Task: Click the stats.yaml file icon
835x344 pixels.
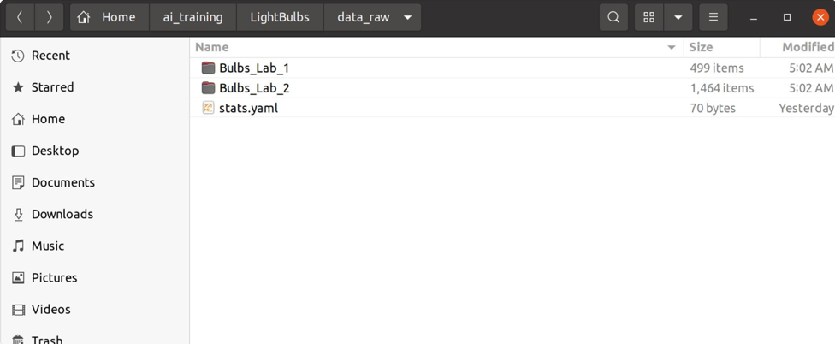Action: (x=208, y=108)
